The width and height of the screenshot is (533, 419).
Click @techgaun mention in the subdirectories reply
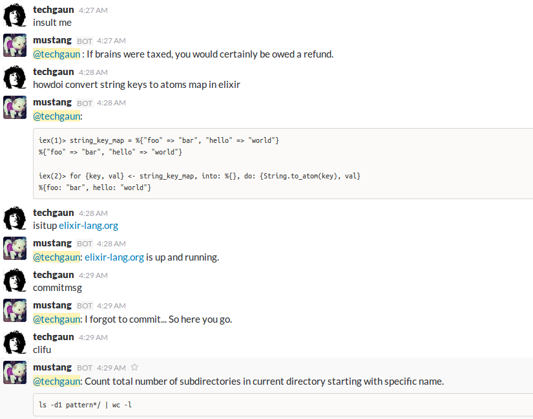coord(56,381)
